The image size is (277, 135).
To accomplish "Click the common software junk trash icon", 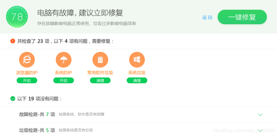I will pos(100,60).
